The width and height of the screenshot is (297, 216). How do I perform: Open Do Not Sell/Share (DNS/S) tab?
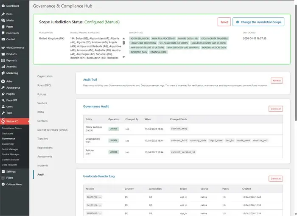click(53, 130)
